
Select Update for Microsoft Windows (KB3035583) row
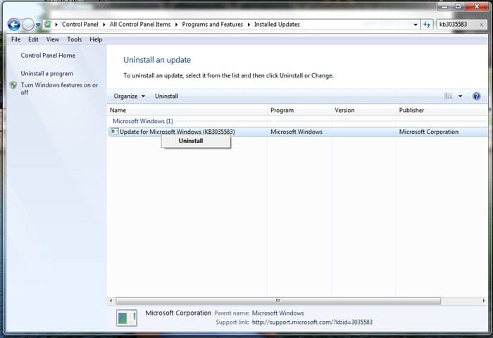click(x=299, y=132)
